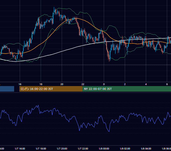171x151 pixels.
Task: Click the dotted horizontal price level line
Action: 85,65
